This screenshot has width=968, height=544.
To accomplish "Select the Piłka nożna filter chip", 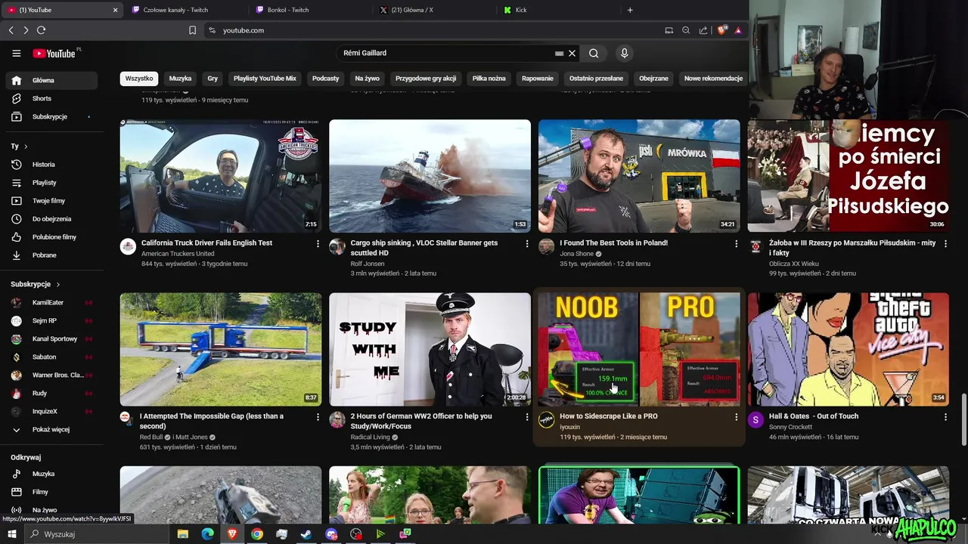I will pos(489,79).
